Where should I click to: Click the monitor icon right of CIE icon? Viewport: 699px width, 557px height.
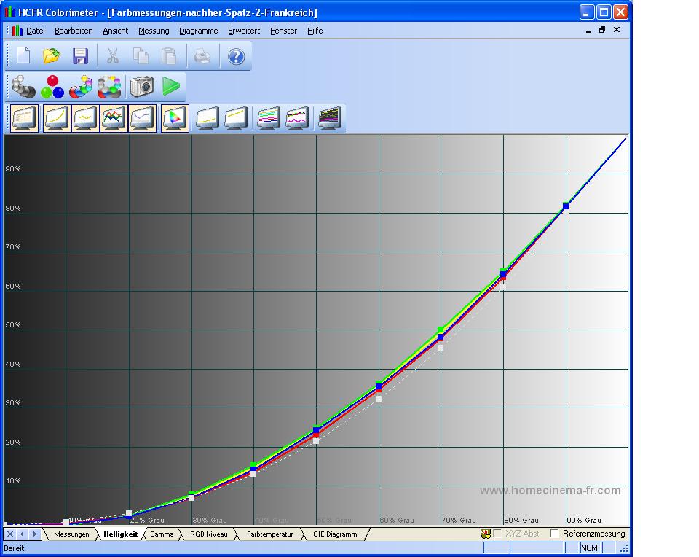[208, 118]
